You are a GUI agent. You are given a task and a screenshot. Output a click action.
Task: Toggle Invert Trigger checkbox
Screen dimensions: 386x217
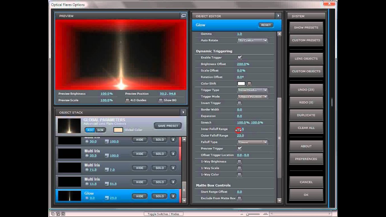pyautogui.click(x=239, y=103)
